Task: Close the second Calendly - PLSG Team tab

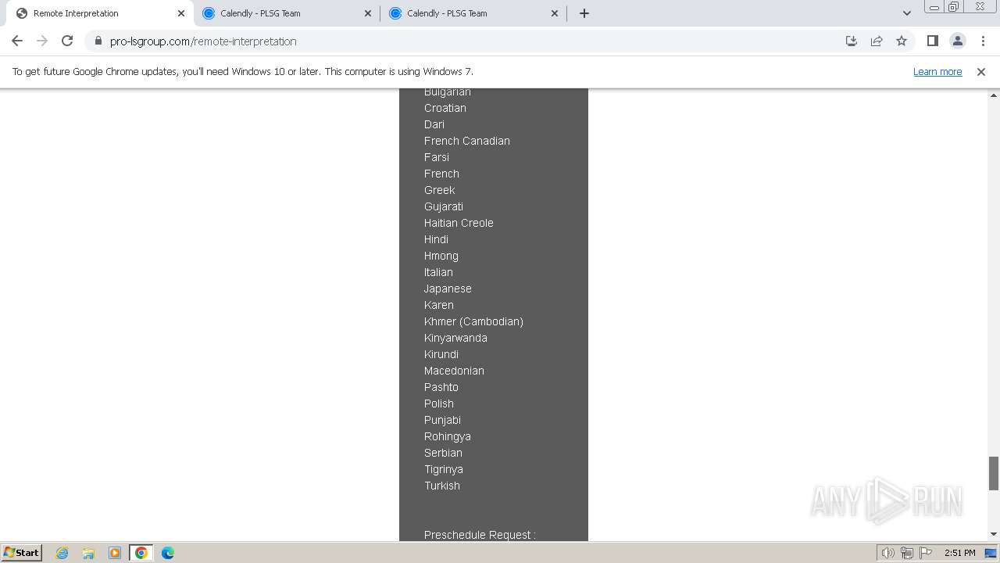Action: [x=555, y=13]
